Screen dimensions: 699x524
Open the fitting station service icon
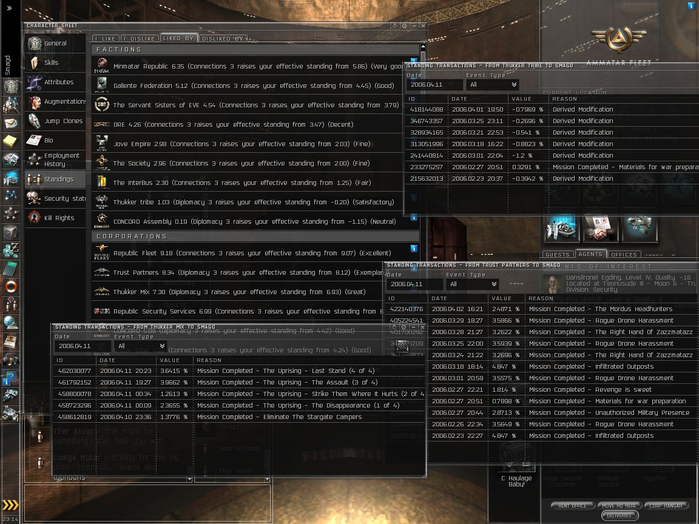click(640, 227)
